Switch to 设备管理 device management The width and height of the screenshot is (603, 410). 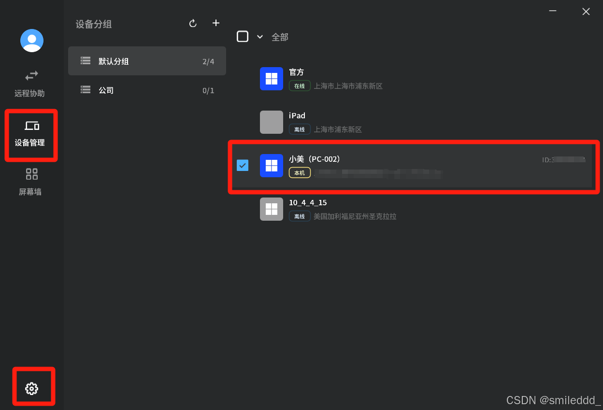[30, 134]
